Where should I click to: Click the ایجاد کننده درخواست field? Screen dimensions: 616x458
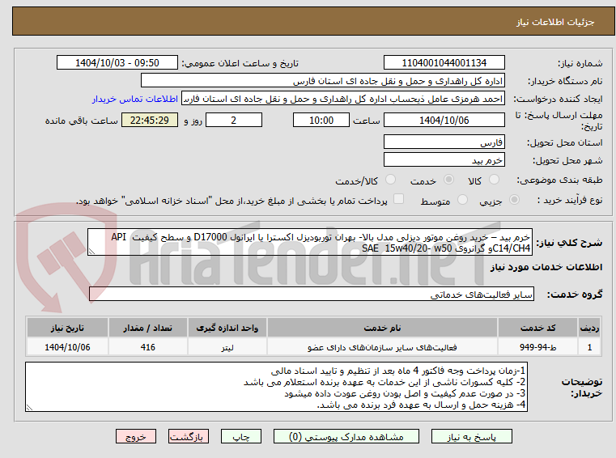(343, 99)
